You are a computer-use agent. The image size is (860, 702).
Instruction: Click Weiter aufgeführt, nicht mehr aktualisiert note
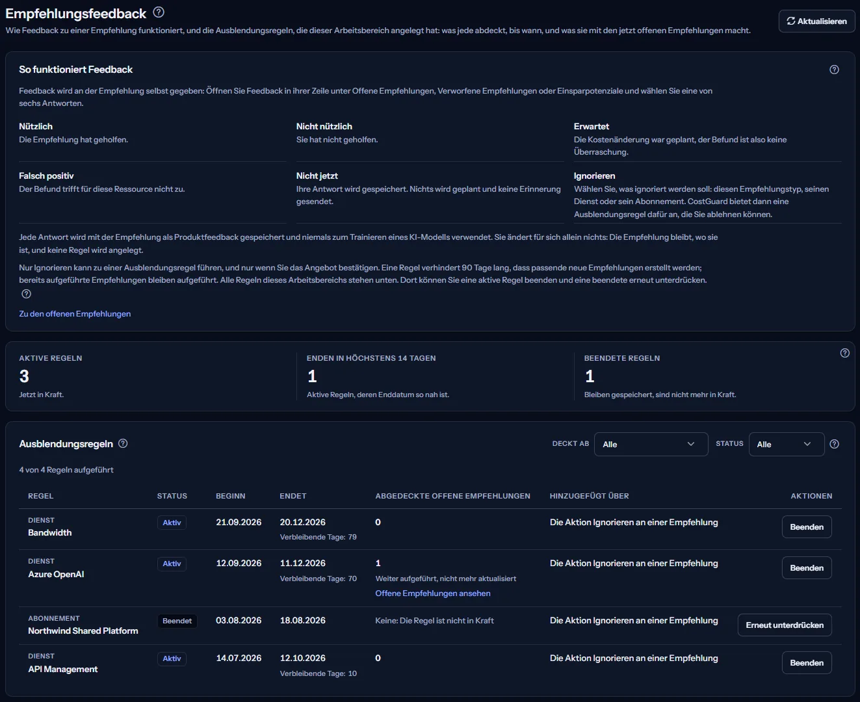pyautogui.click(x=446, y=578)
